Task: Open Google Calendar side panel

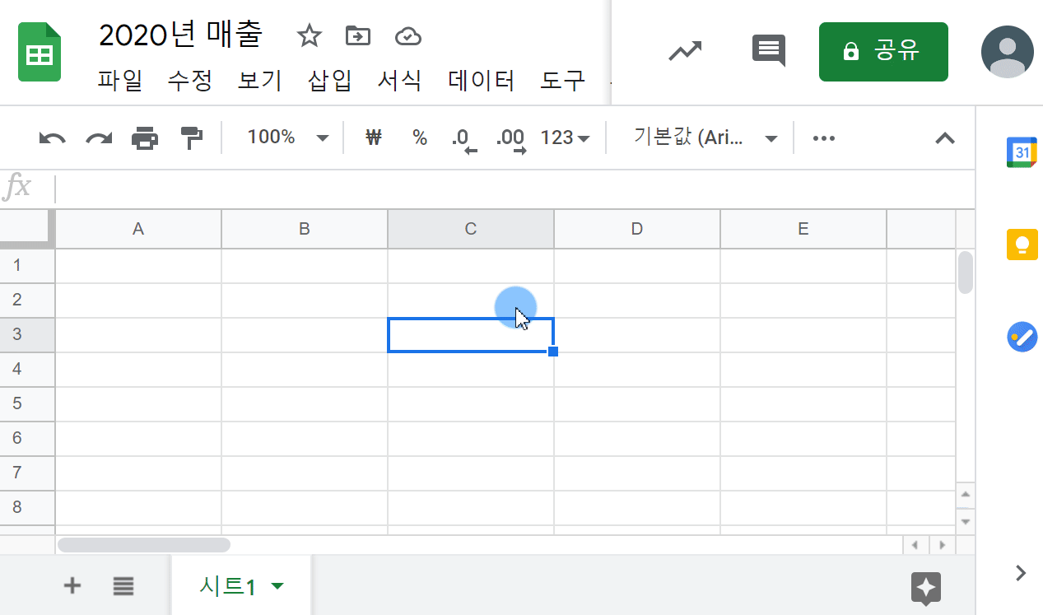Action: coord(1022,152)
